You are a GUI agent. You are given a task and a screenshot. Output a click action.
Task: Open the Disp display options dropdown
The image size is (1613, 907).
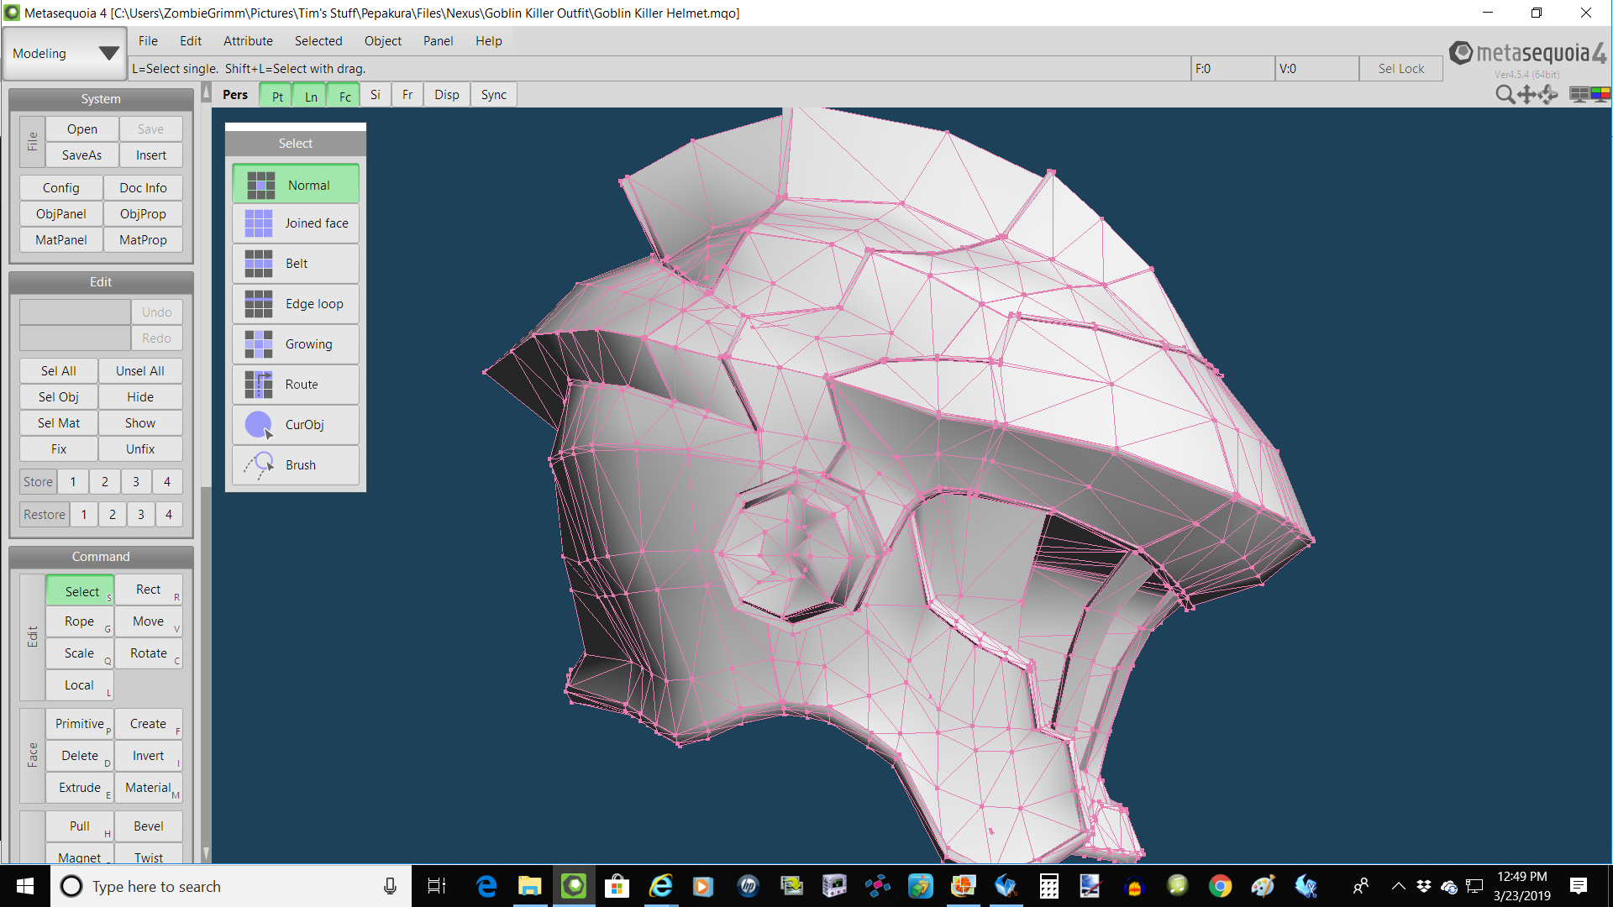click(446, 95)
